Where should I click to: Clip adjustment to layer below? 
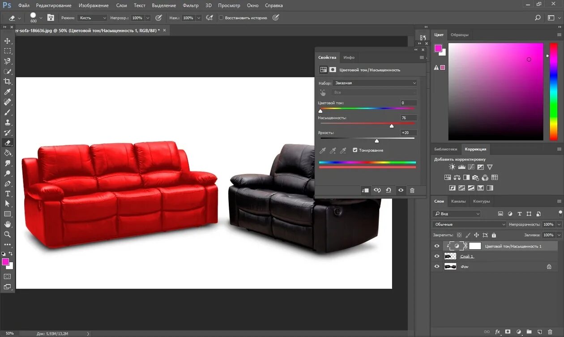365,190
